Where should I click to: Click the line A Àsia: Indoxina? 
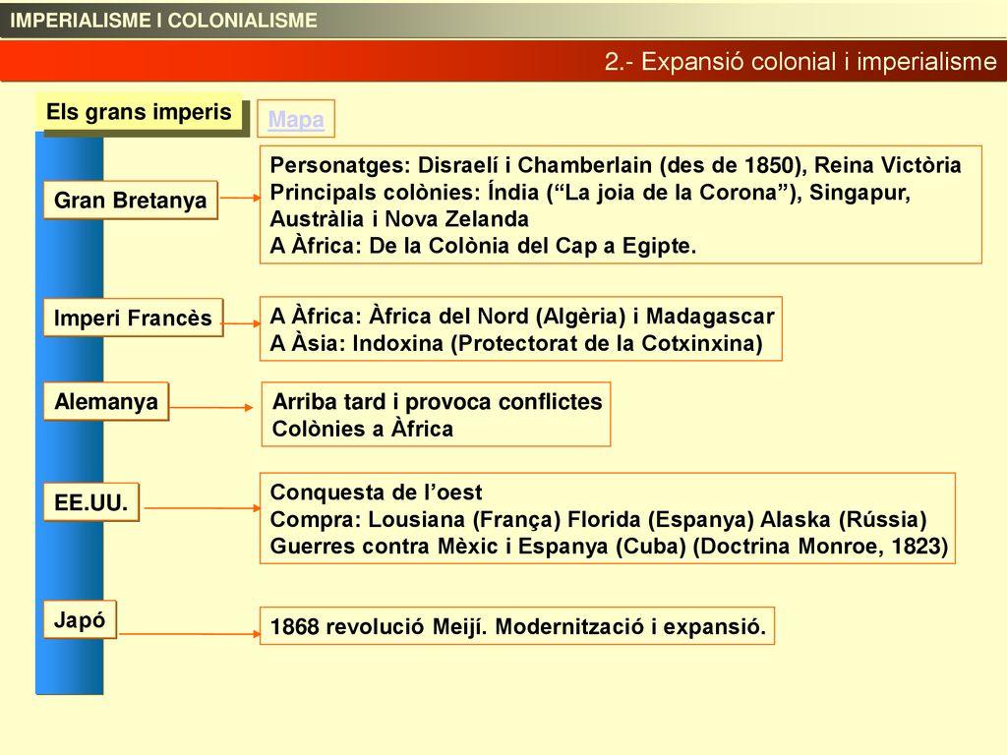coord(515,343)
